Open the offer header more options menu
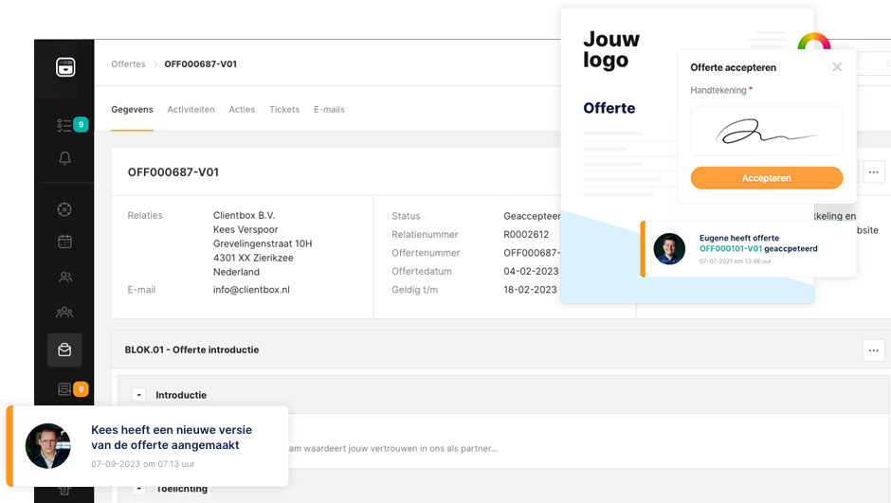The height and width of the screenshot is (503, 891). point(873,171)
